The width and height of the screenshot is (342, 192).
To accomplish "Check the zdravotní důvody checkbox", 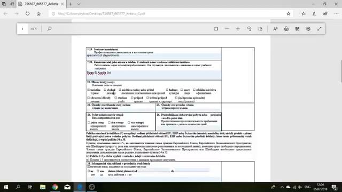I will (x=88, y=98).
